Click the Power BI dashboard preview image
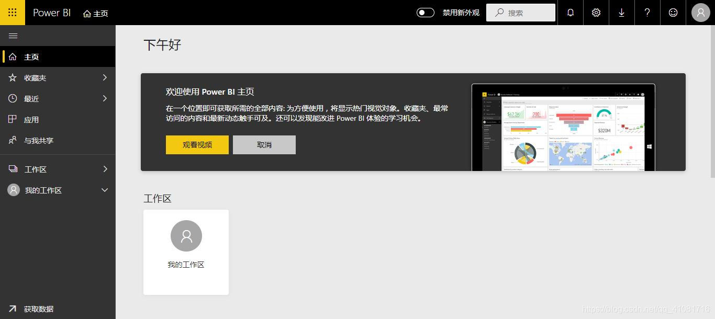The width and height of the screenshot is (715, 319). tap(563, 127)
